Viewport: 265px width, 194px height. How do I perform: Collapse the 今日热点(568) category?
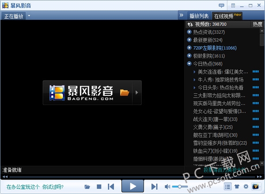(189, 64)
